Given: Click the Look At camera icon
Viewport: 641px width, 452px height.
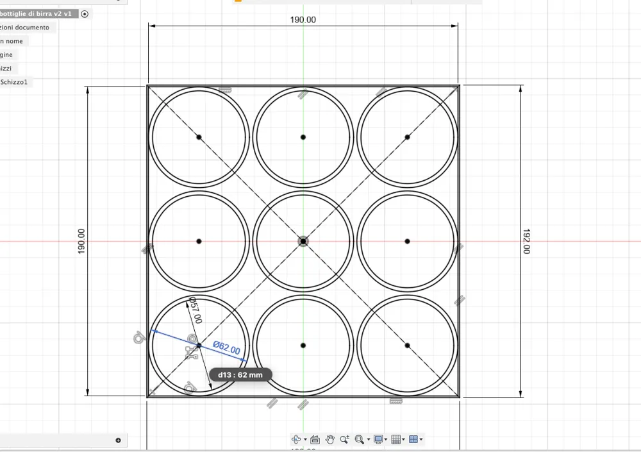Looking at the screenshot, I should point(315,440).
